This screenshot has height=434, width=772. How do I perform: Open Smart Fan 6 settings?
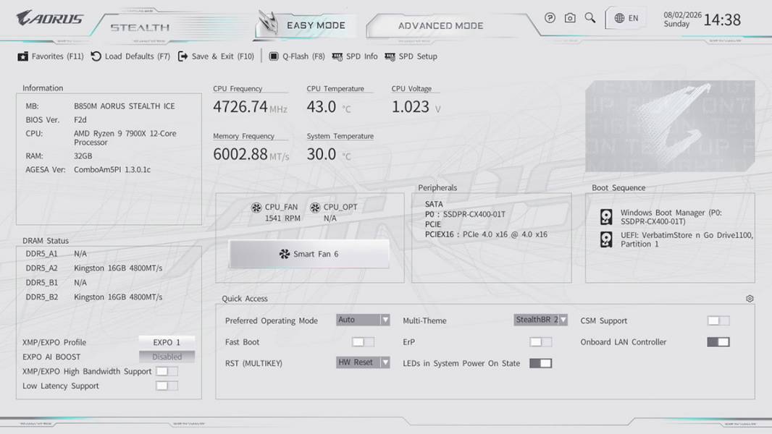pyautogui.click(x=309, y=254)
